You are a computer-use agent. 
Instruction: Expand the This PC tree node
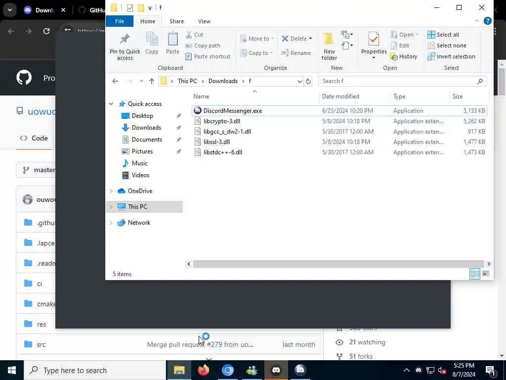(x=111, y=207)
